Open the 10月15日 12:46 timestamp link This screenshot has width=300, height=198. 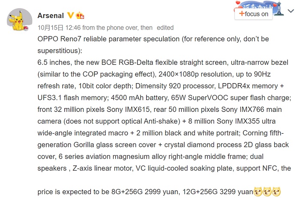[x=59, y=28]
